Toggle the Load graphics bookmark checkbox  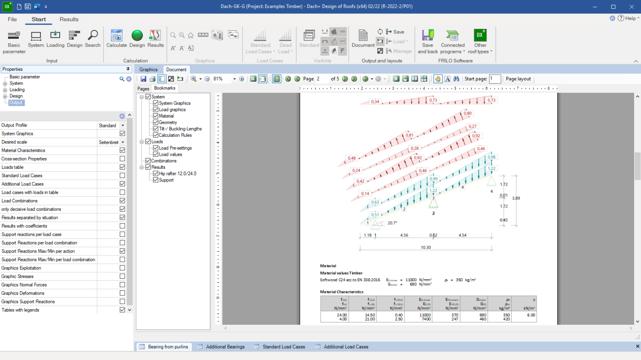click(156, 110)
